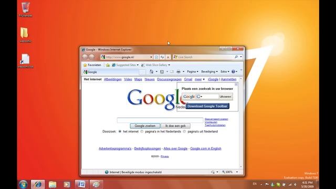Expand Web Slice Gallery dropdown
Viewport: 336px width, 189px height.
(169, 65)
